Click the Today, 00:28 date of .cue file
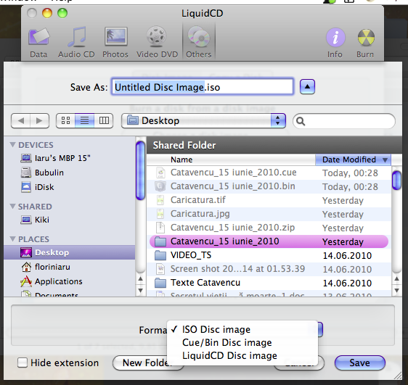This screenshot has height=385, width=408. click(x=350, y=173)
